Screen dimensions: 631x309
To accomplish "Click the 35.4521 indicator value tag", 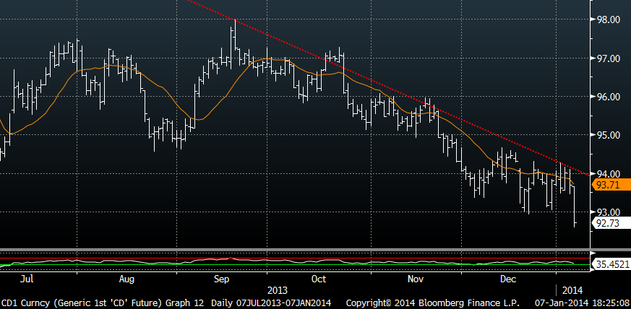I will click(x=610, y=264).
